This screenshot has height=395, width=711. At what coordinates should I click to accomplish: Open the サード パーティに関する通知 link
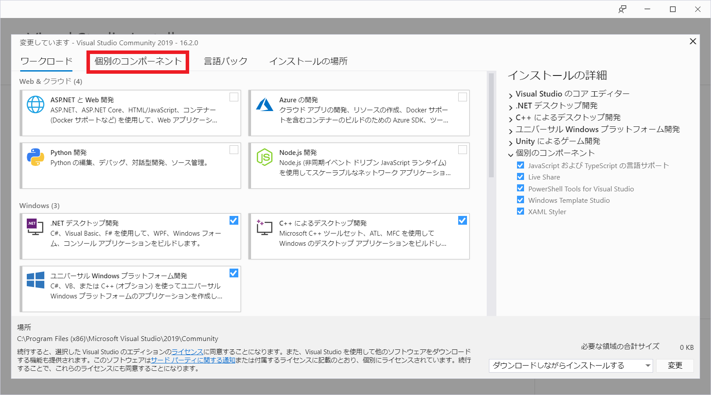tap(194, 360)
